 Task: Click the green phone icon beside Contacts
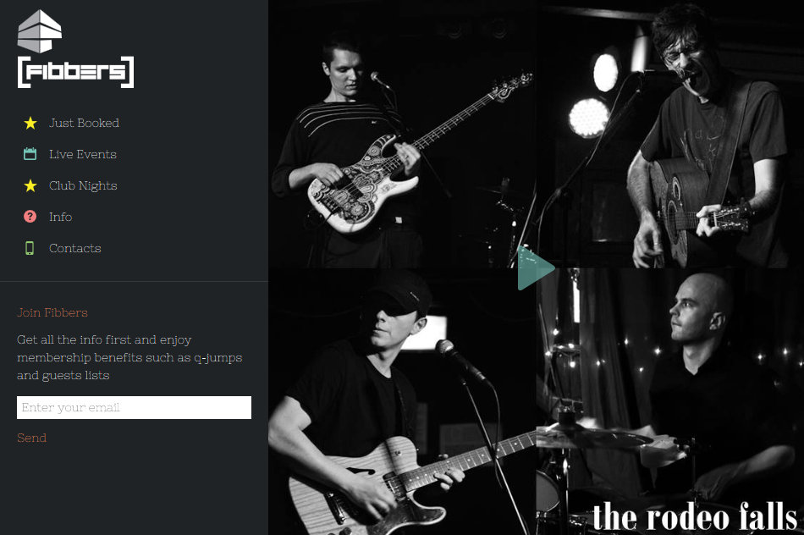30,248
